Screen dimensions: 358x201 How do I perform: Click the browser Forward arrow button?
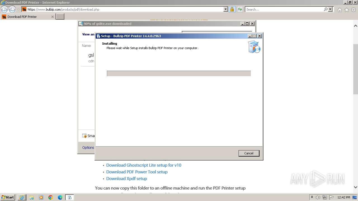click(12, 9)
